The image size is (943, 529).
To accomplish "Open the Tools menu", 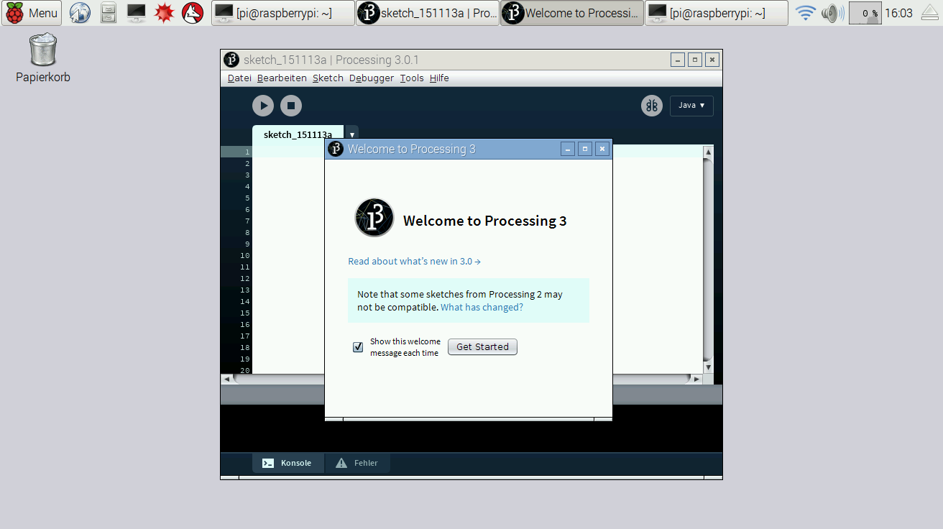I will (x=412, y=78).
